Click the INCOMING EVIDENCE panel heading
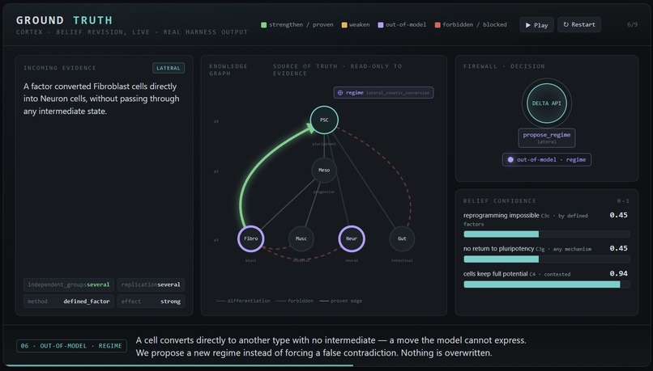This screenshot has width=653, height=371. click(x=60, y=68)
